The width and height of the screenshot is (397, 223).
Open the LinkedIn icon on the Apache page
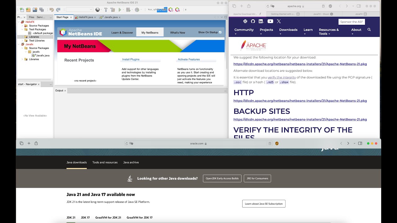pos(261,21)
